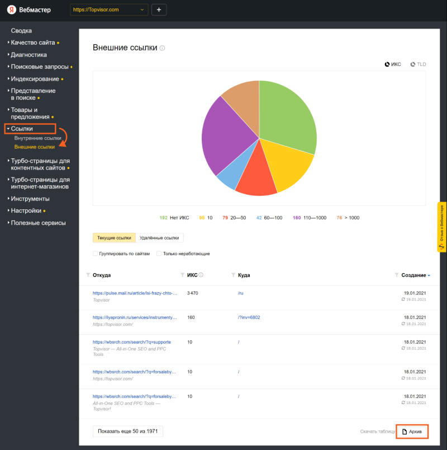Viewport: 447px width, 450px height.
Task: Click filter icon on Создание column
Action: coord(397,275)
